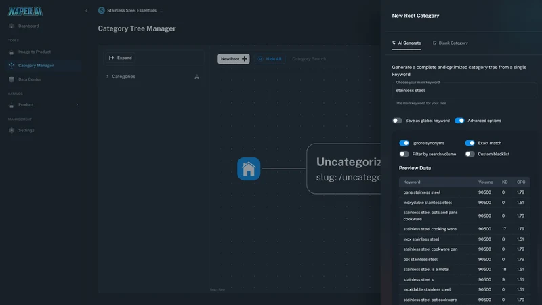Toggle Save as global keyword

click(x=397, y=121)
